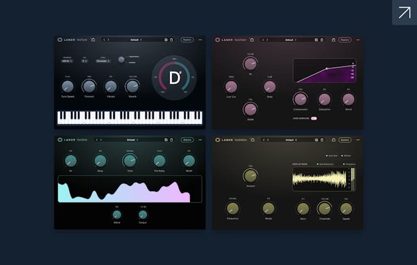The width and height of the screenshot is (417, 265).
Task: Open the more-options menu in VoxTune
Action: point(200,40)
